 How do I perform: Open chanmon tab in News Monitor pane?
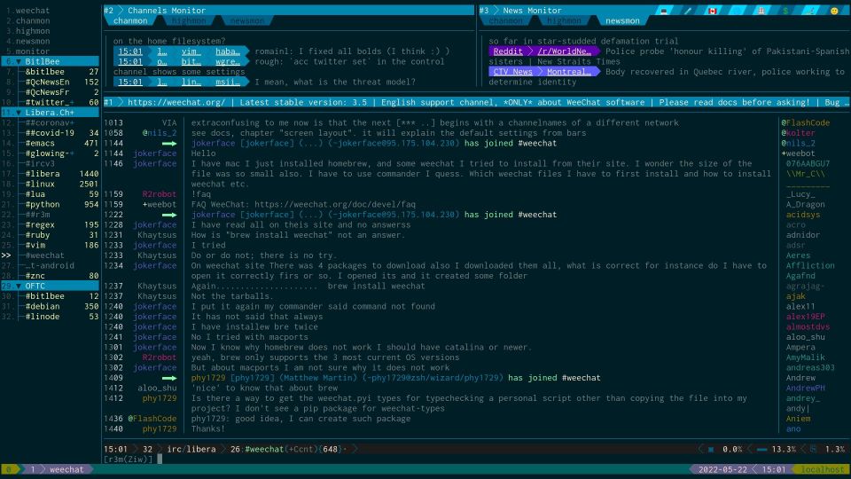tap(505, 20)
